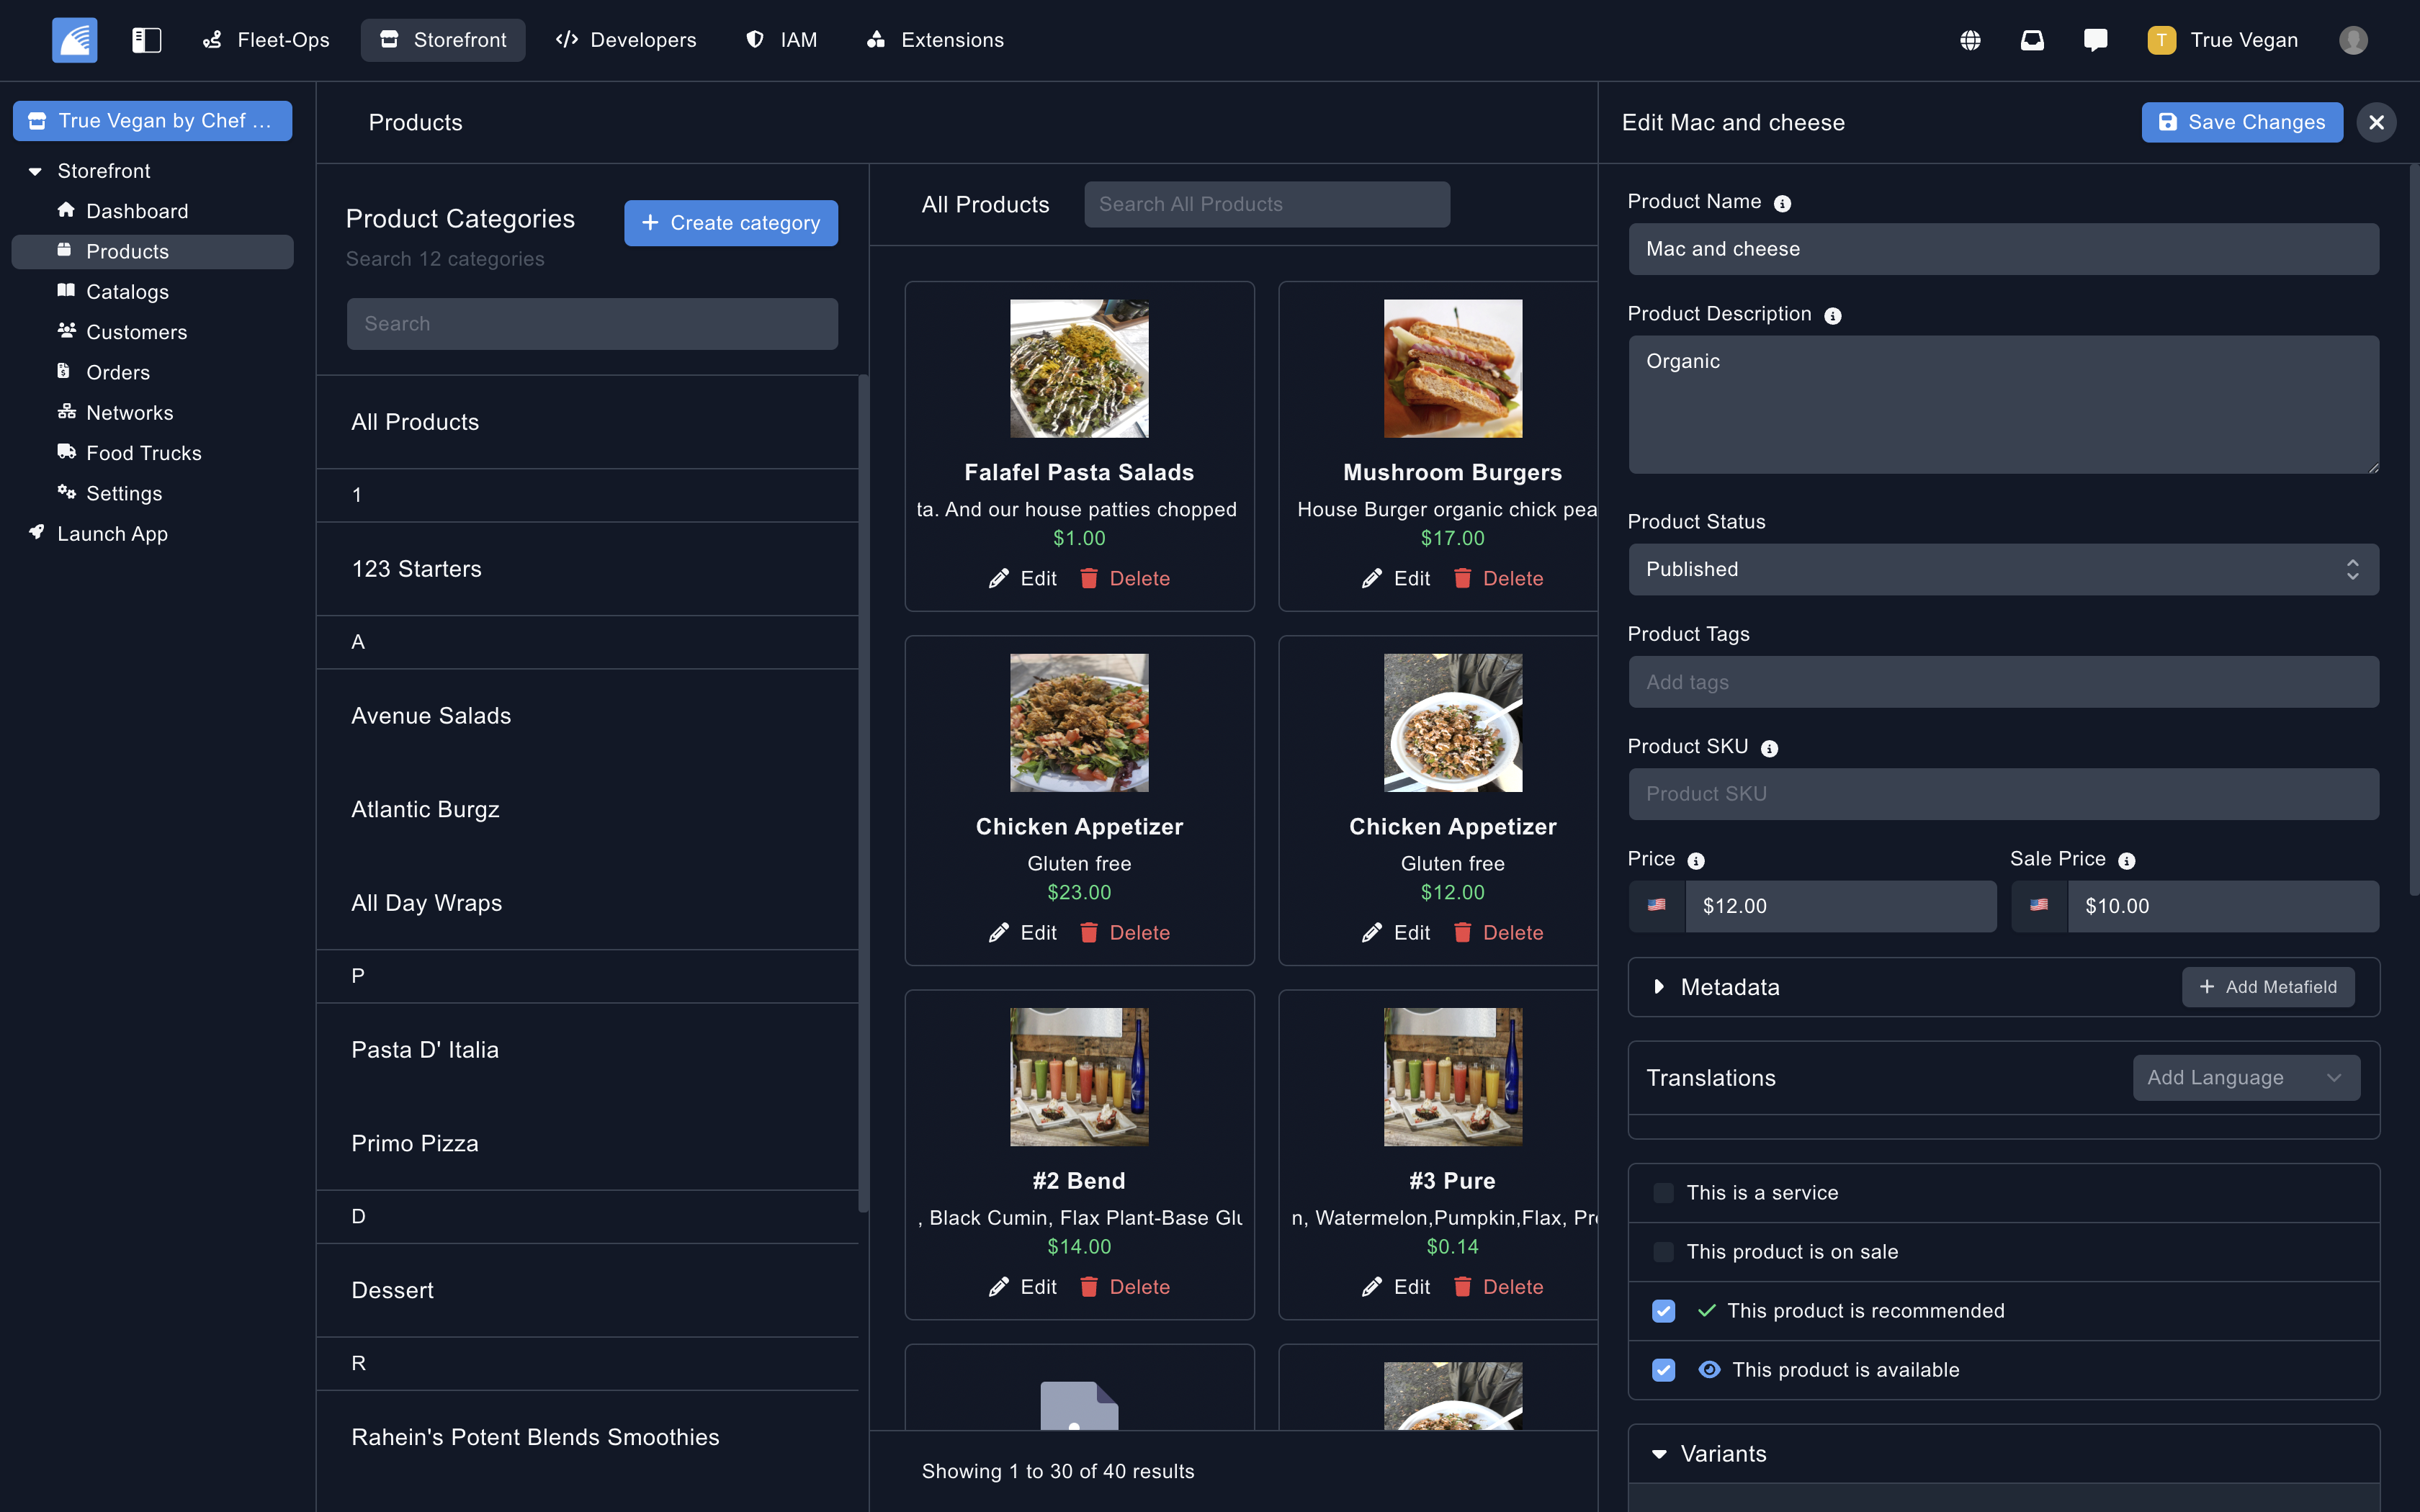Go to Catalogs in sidebar
The image size is (2420, 1512).
coord(152,291)
